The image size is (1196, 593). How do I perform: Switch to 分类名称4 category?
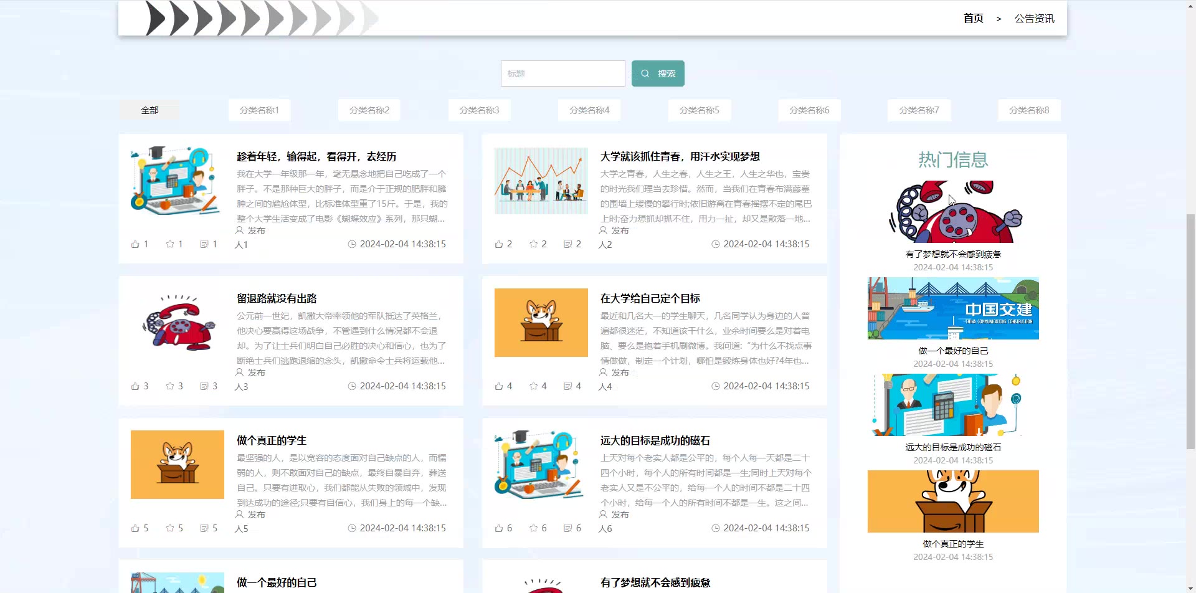click(589, 110)
